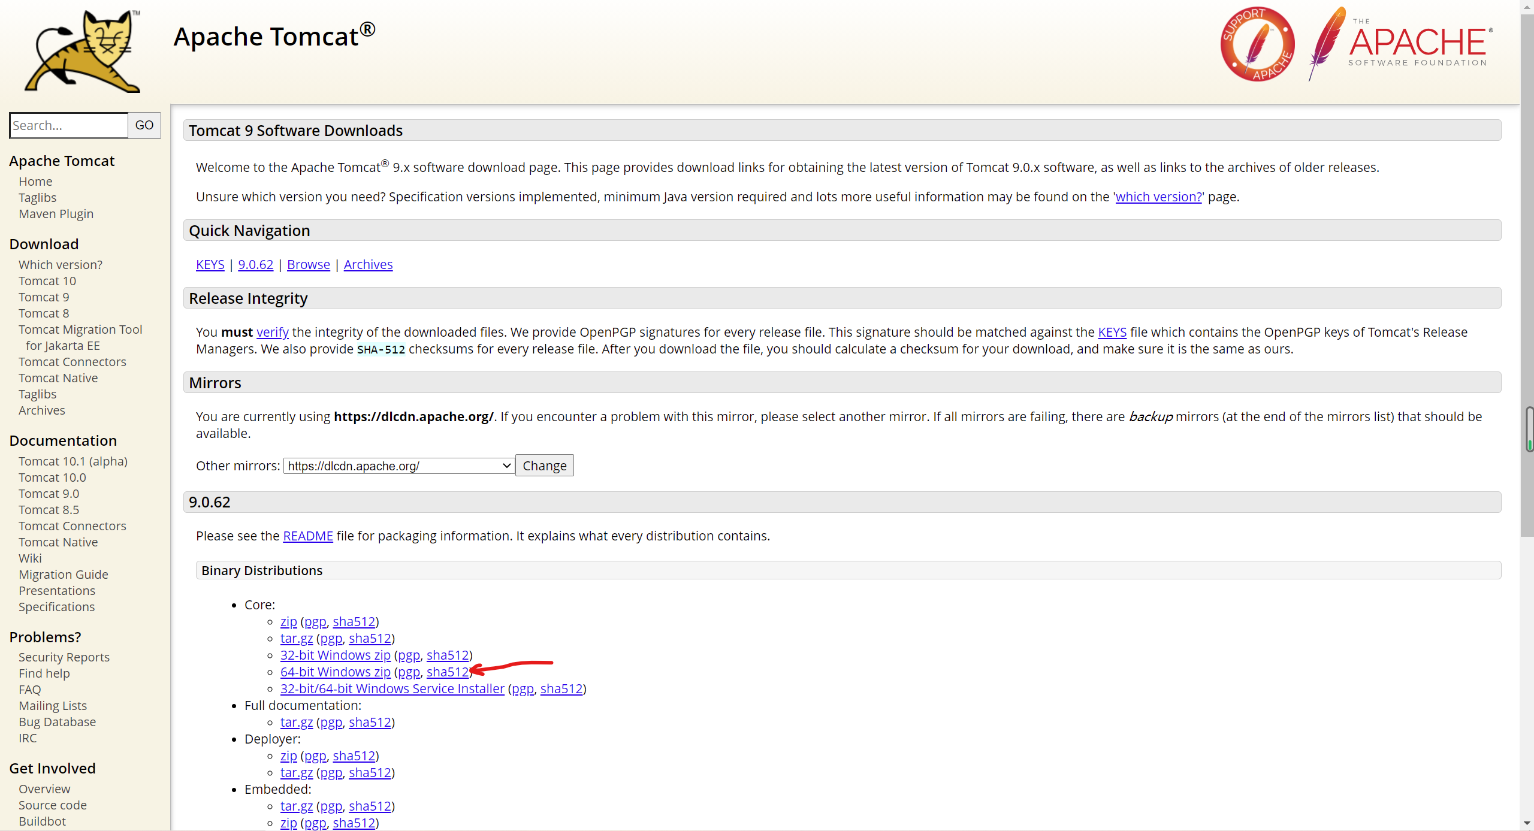Click the scrollbar down arrow

click(1526, 824)
